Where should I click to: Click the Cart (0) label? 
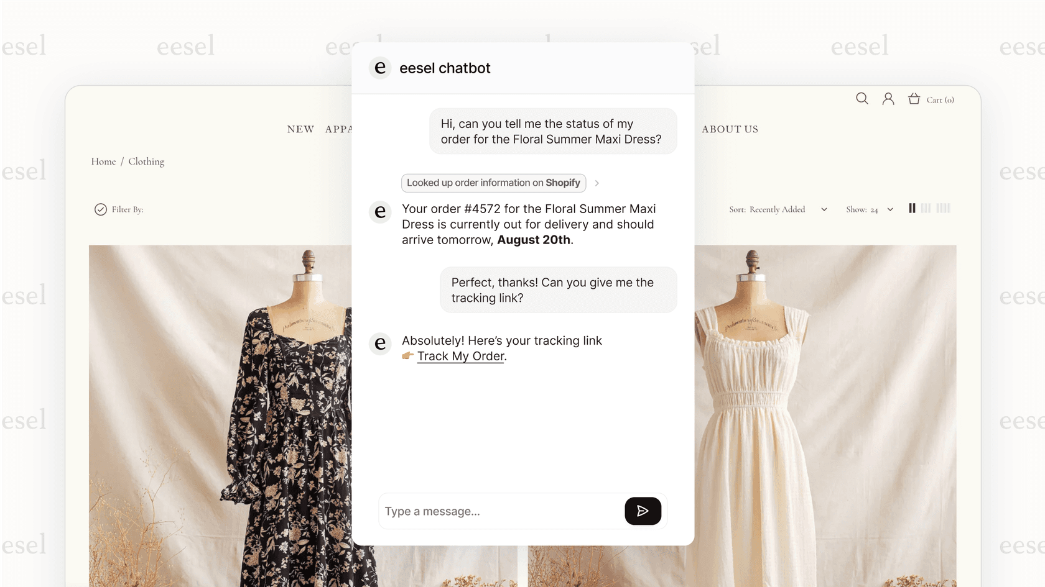(x=940, y=99)
